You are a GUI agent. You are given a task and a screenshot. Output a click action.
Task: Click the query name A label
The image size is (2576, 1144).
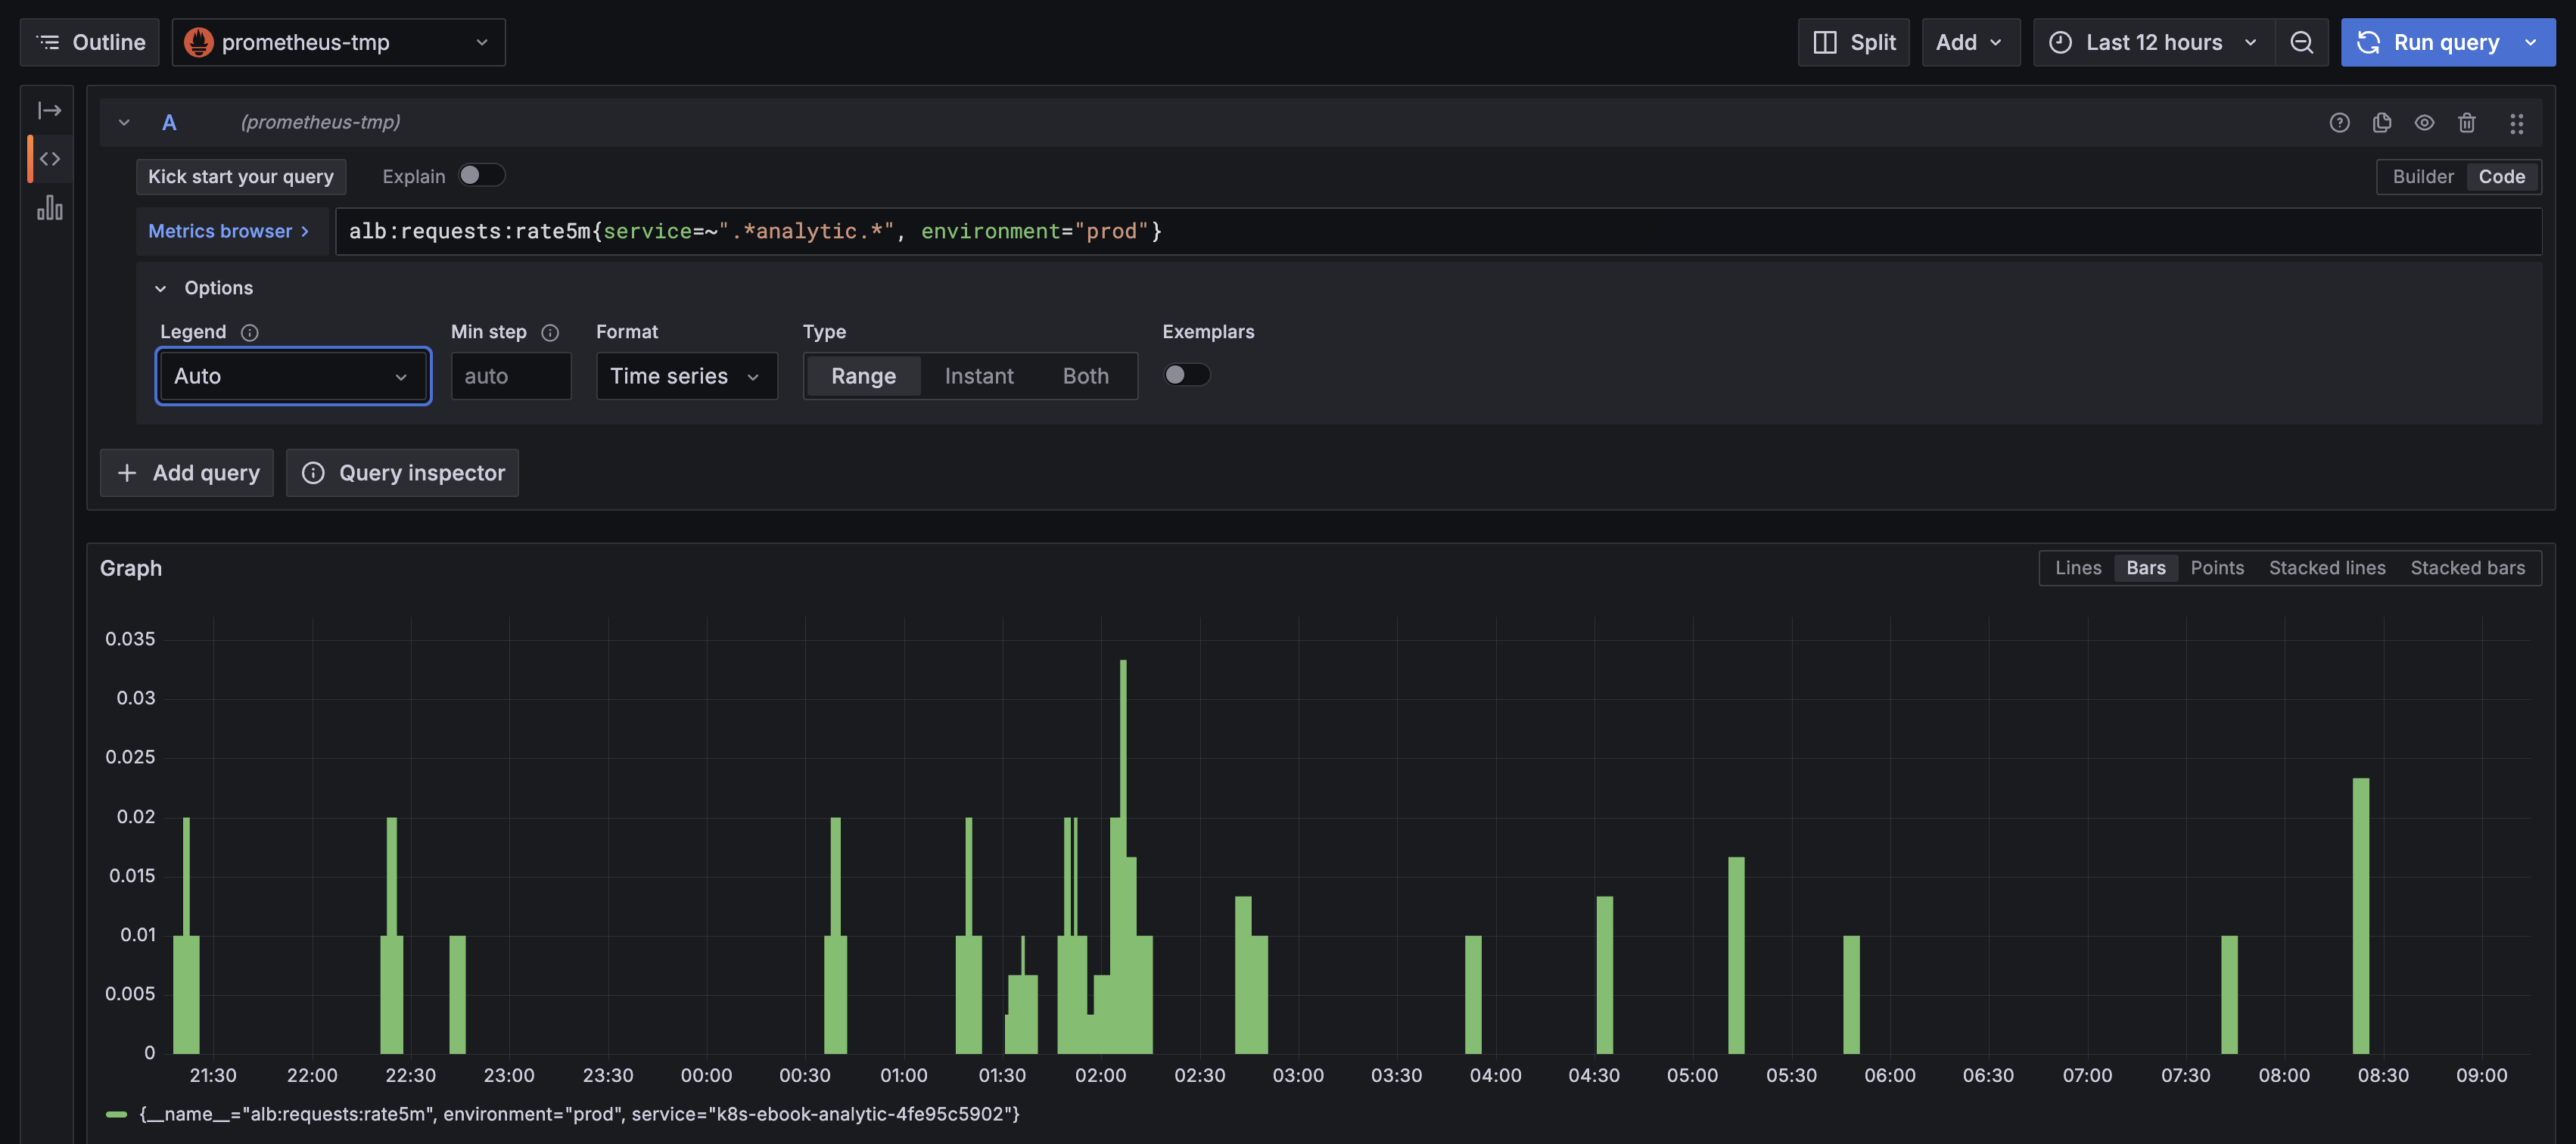pos(169,122)
